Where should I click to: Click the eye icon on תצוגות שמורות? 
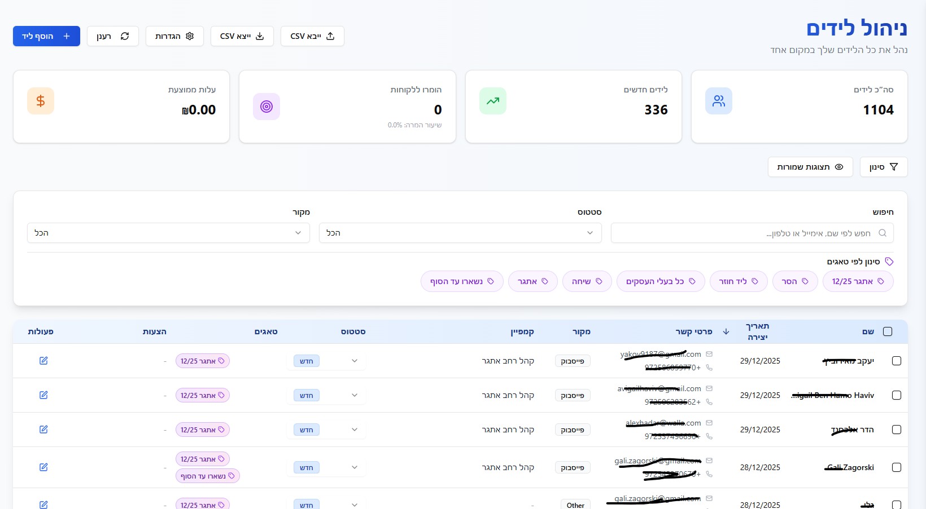840,167
